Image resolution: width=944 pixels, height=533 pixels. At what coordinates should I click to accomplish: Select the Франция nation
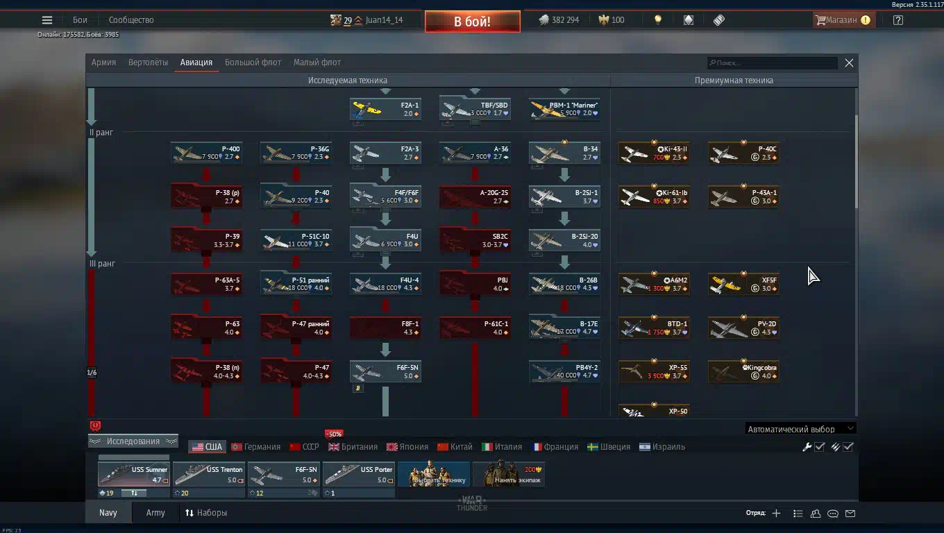point(555,447)
